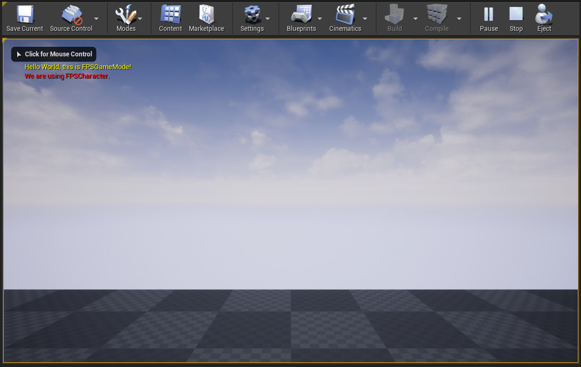581x367 pixels.
Task: Eject from the player controller
Action: (544, 15)
